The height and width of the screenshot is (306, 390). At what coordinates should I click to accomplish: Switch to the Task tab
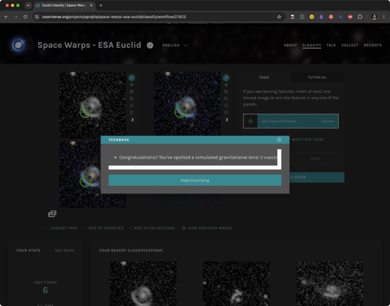click(x=264, y=78)
